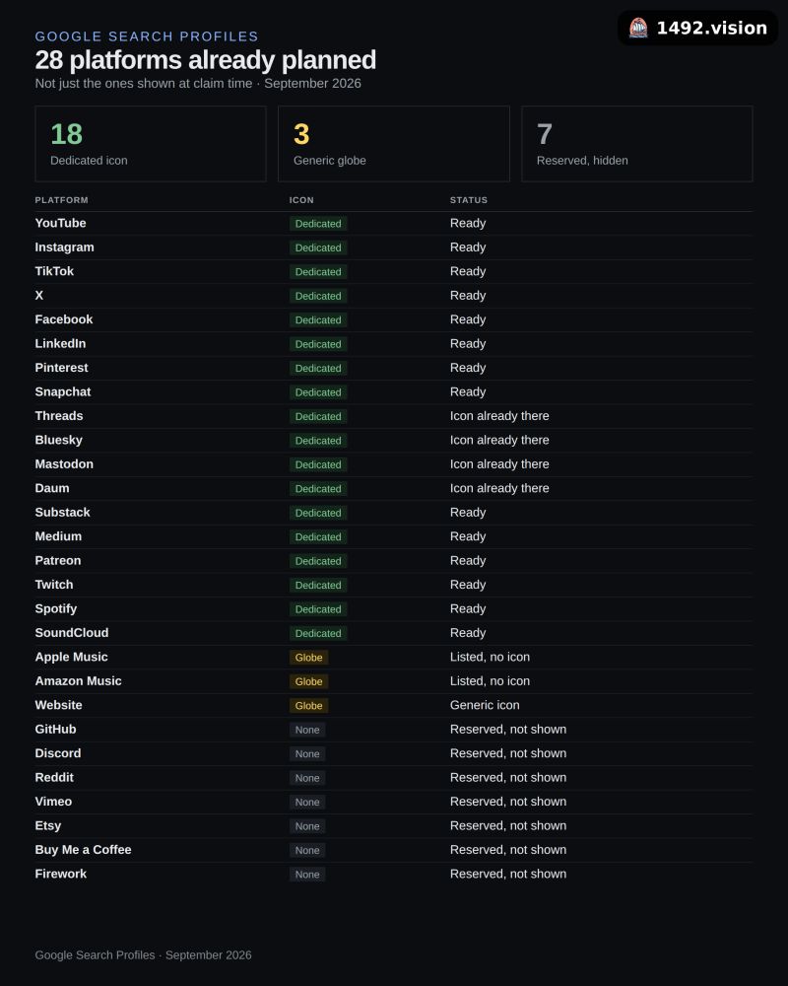Viewport: 788px width, 986px height.
Task: Click the ICON column header
Action: click(301, 200)
